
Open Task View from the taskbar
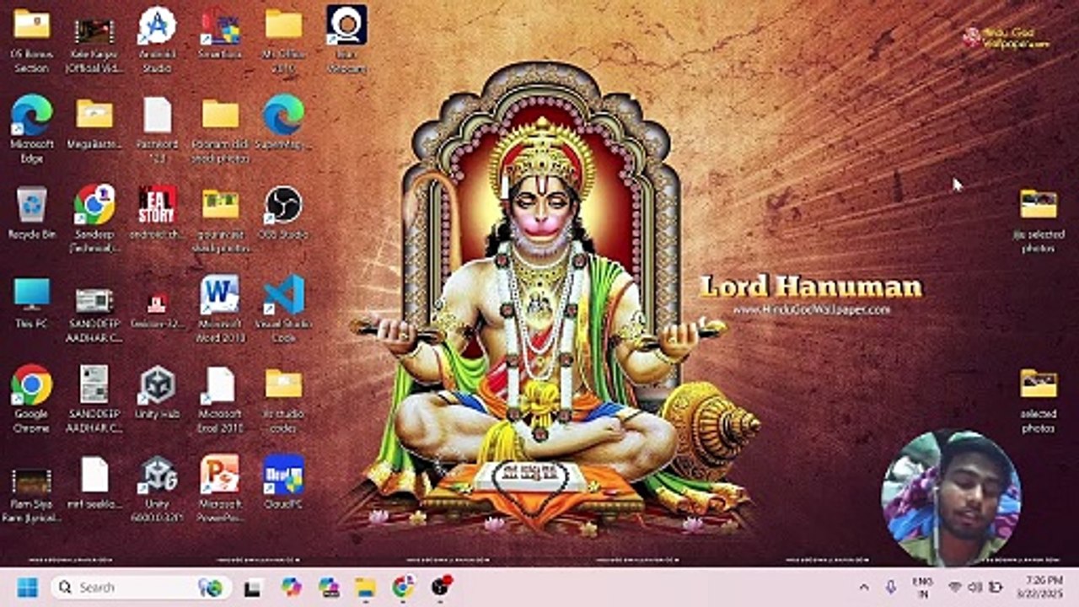tap(251, 588)
